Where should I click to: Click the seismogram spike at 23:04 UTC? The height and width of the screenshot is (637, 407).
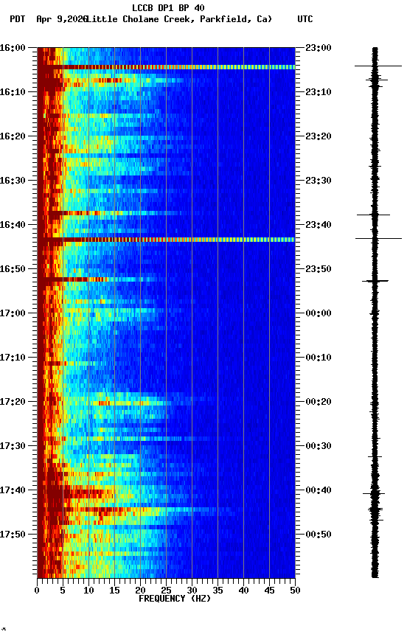click(x=378, y=66)
